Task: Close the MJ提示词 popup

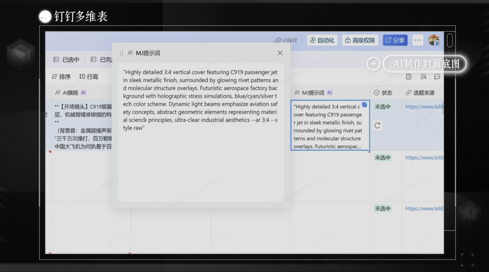Action: click(x=280, y=53)
